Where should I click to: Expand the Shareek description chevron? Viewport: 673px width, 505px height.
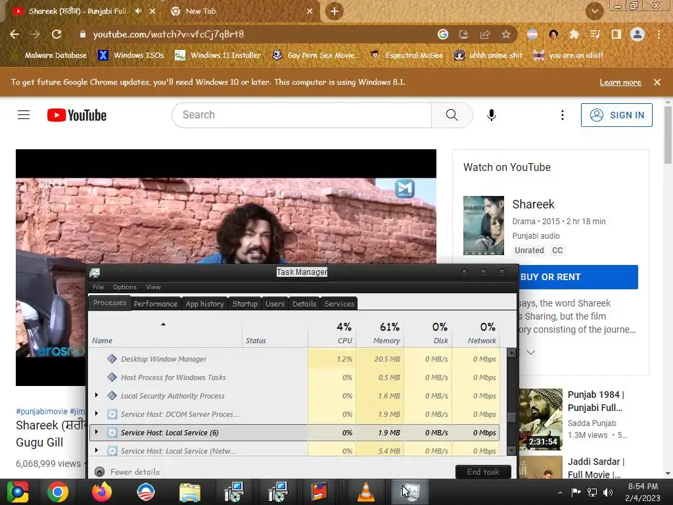point(531,352)
